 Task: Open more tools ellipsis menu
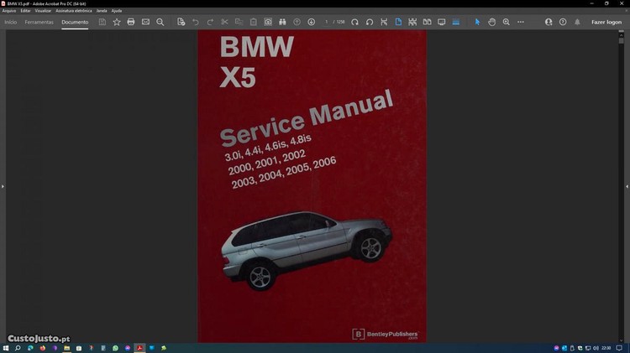click(x=522, y=22)
